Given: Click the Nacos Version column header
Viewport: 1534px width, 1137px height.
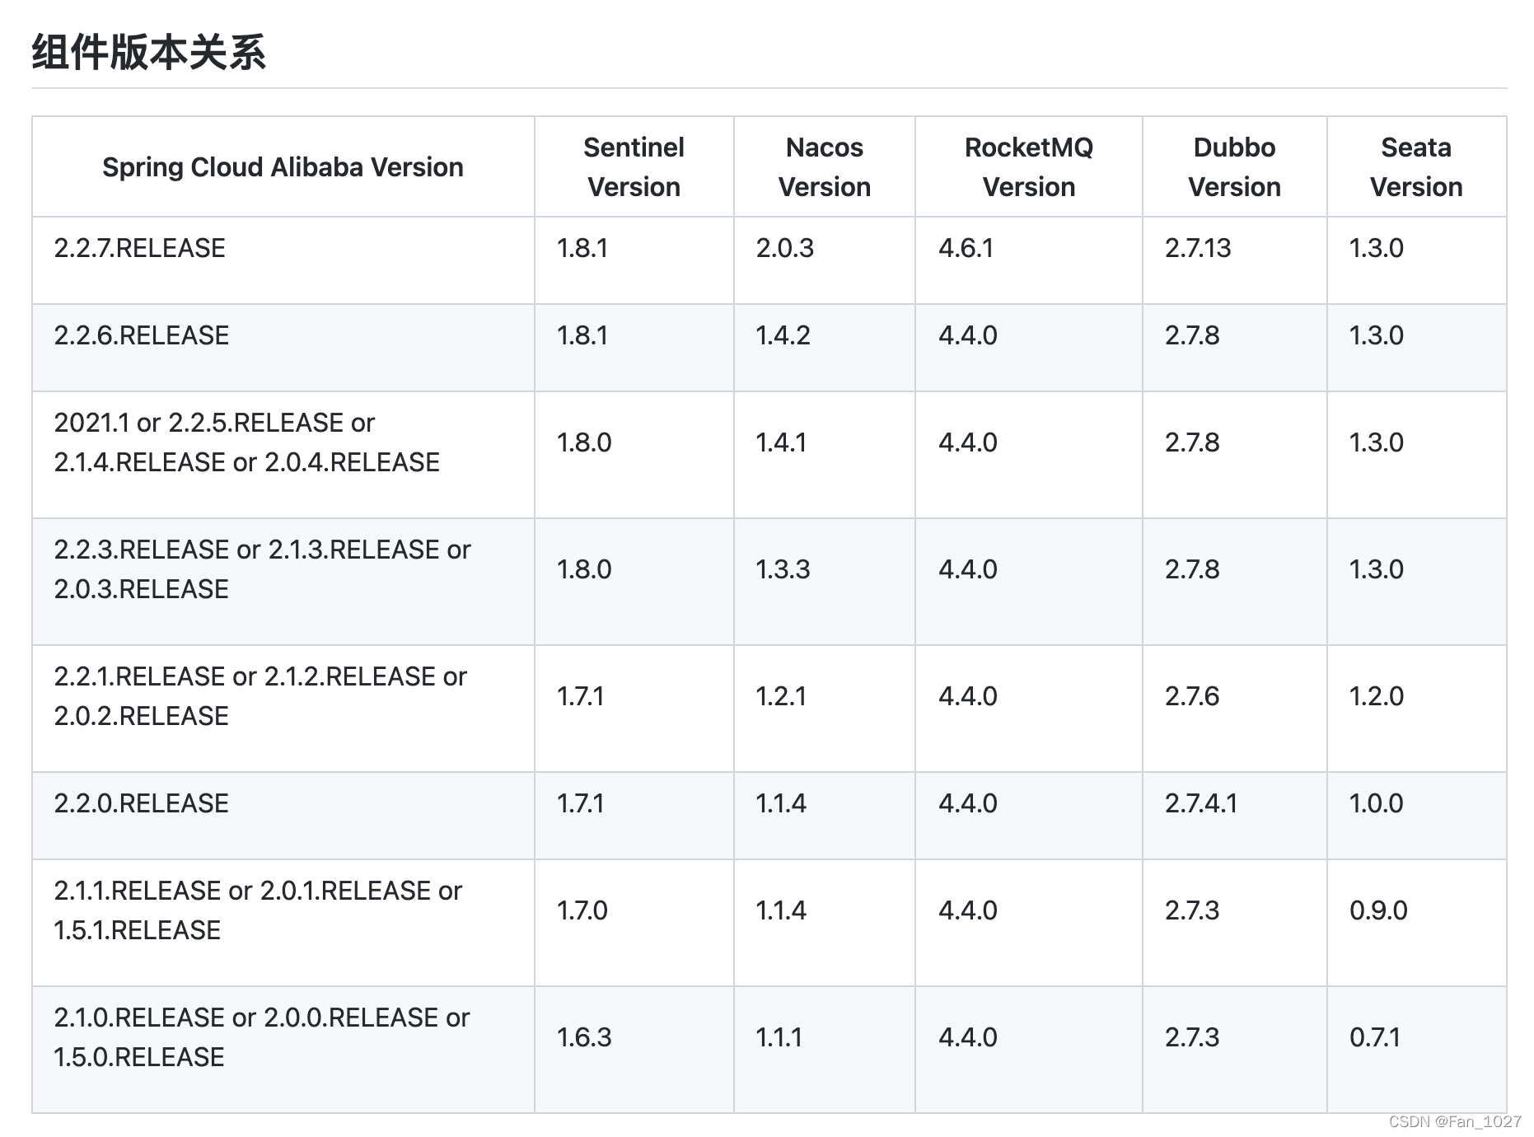Looking at the screenshot, I should coord(824,167).
